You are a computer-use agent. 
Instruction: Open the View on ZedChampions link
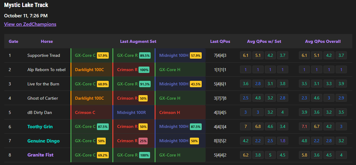pyautogui.click(x=30, y=24)
